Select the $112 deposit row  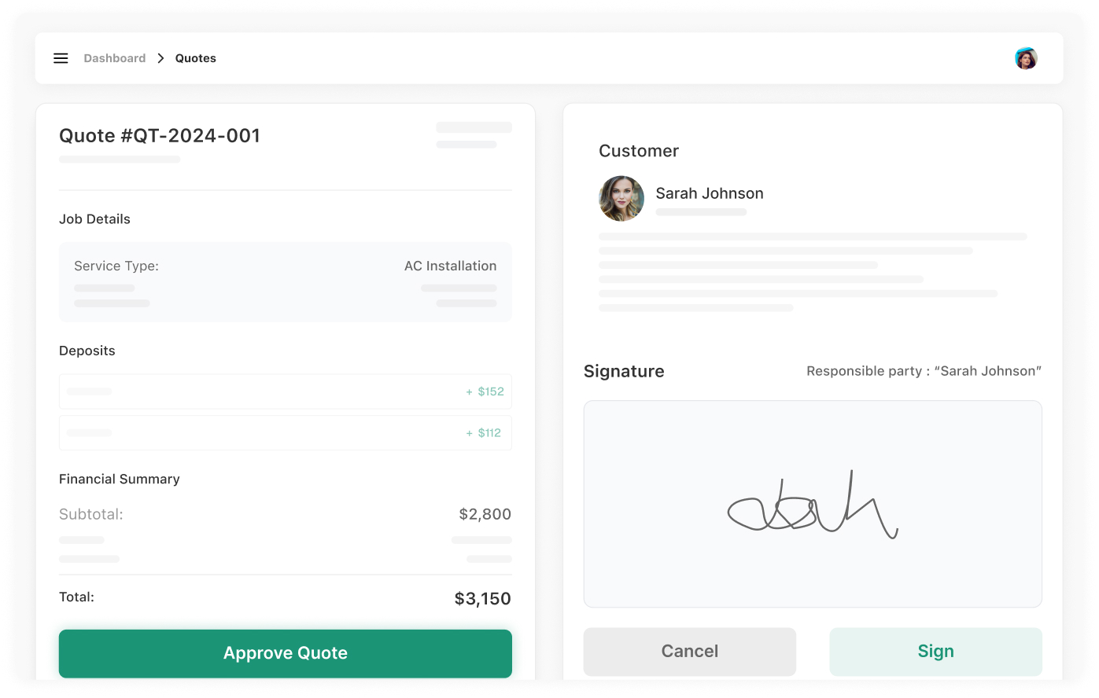pos(285,433)
